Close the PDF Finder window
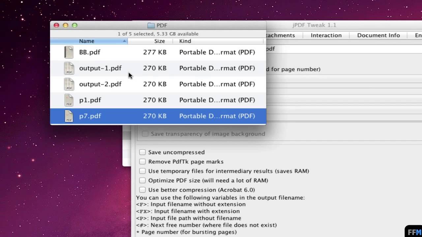This screenshot has height=237, width=422. (x=56, y=25)
